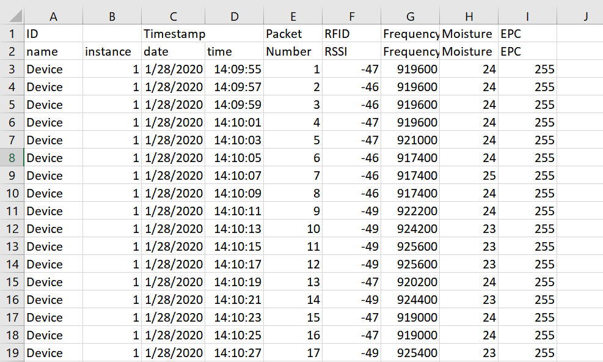Click EPC value '255' in row 10
This screenshot has height=362, width=603.
pos(527,193)
